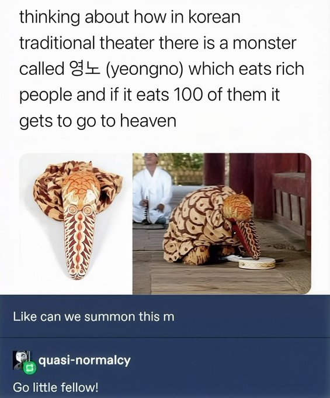The height and width of the screenshot is (398, 330).
Task: Click the word (yeongno) in parentheses
Action: click(143, 69)
